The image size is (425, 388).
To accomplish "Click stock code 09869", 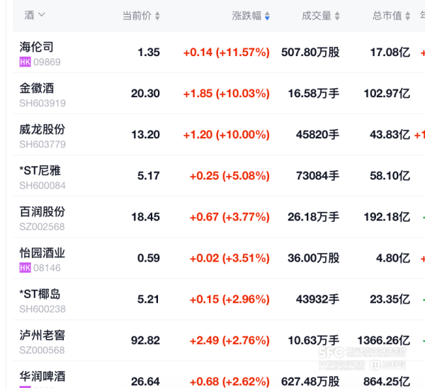I will [47, 62].
